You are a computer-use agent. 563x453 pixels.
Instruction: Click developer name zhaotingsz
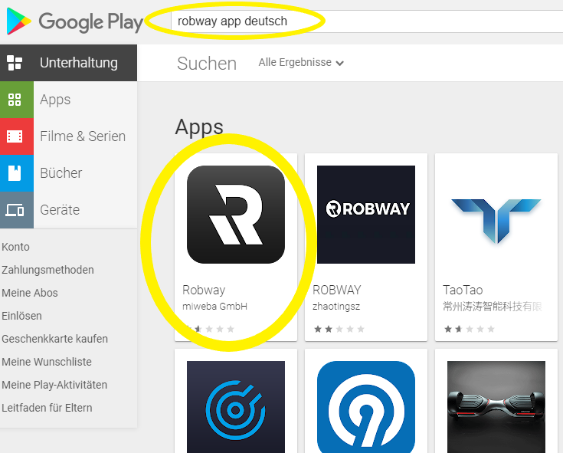(336, 307)
